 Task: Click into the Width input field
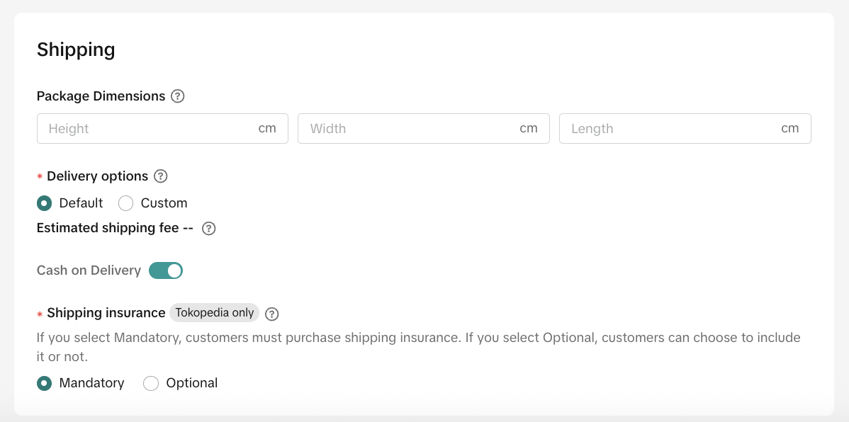411,129
